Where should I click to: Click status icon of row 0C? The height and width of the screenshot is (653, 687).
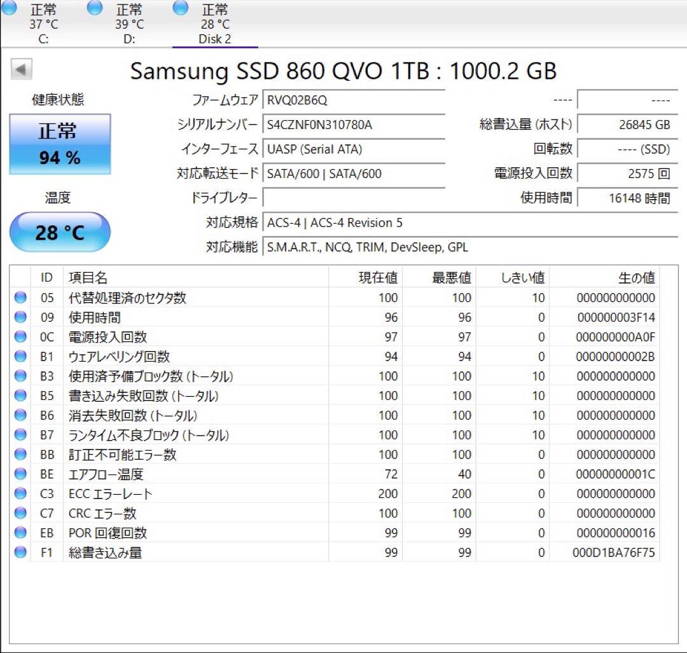(20, 337)
